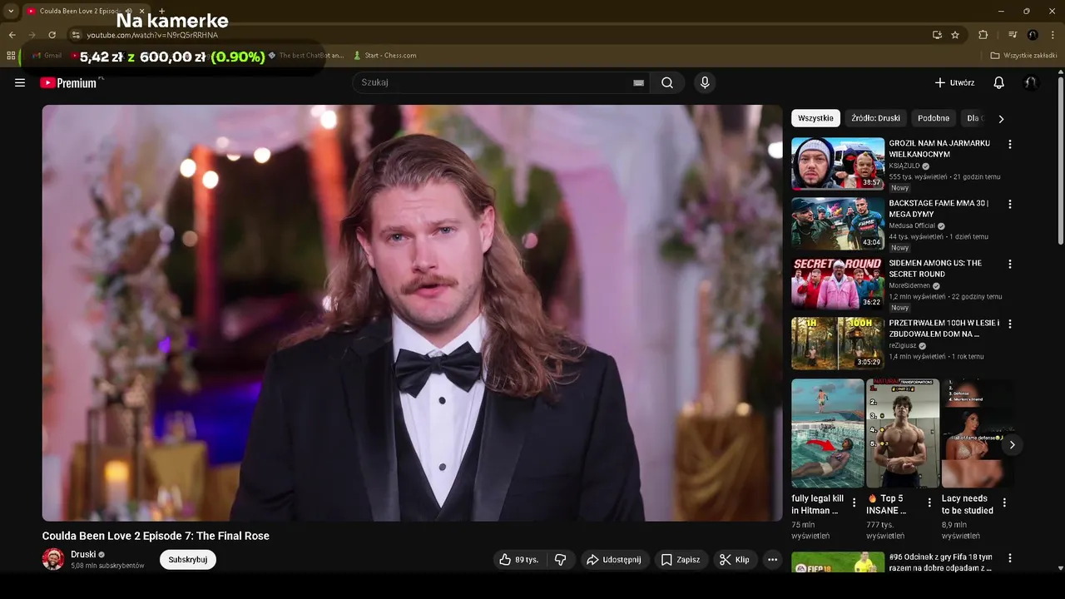Open Start - Chess.com bookmark
Viewport: 1065px width, 599px height.
pos(385,56)
